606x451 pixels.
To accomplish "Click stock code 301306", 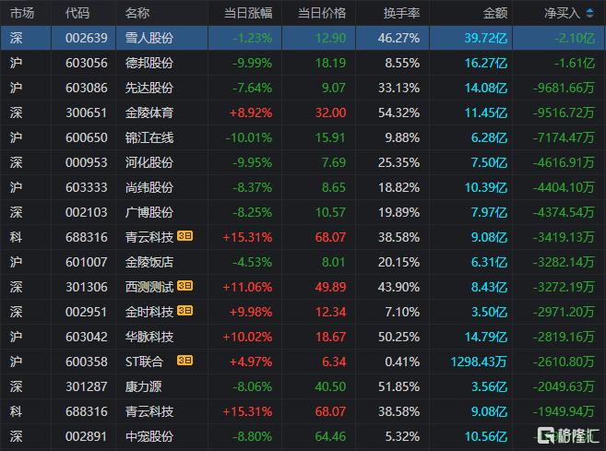I will point(86,287).
